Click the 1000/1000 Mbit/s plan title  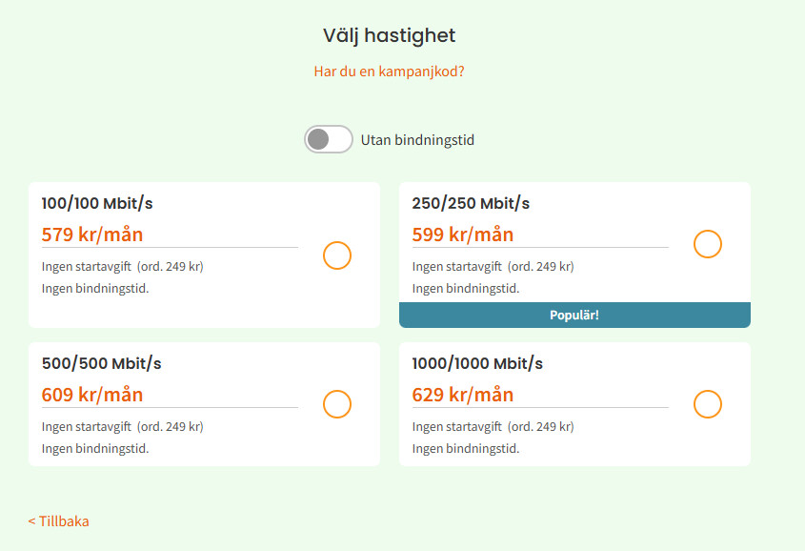477,363
